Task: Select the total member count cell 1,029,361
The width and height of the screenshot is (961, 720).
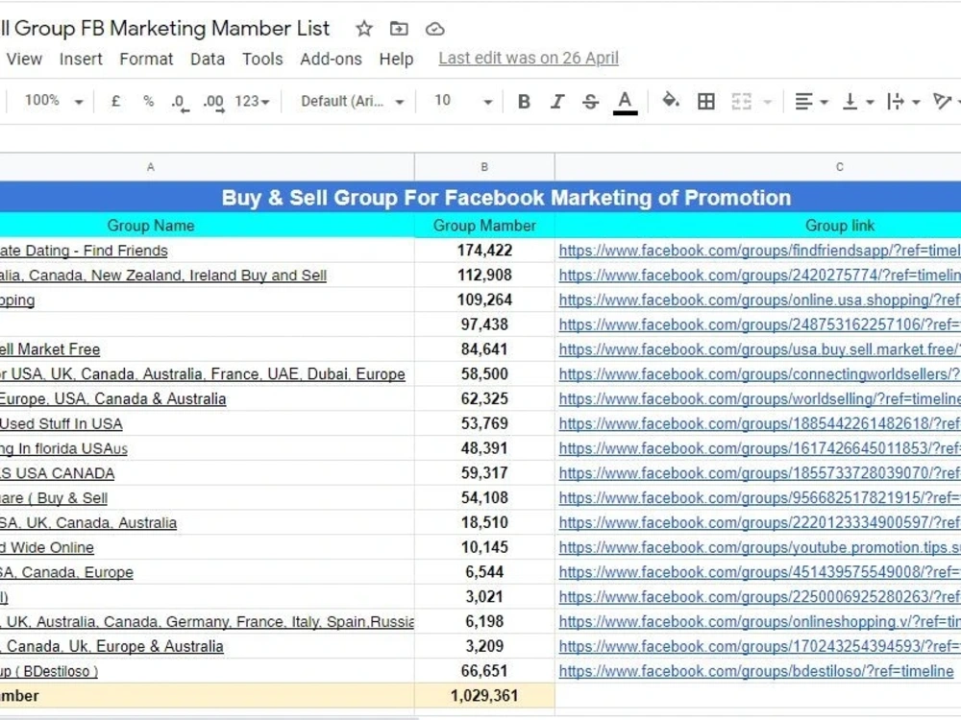Action: pyautogui.click(x=483, y=696)
